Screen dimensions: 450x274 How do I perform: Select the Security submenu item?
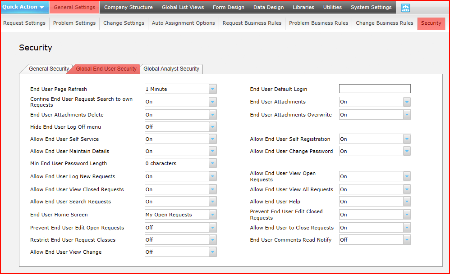point(431,23)
